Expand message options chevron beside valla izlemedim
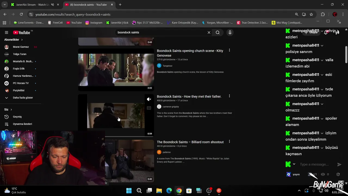This screenshot has width=348, height=196. click(322, 60)
